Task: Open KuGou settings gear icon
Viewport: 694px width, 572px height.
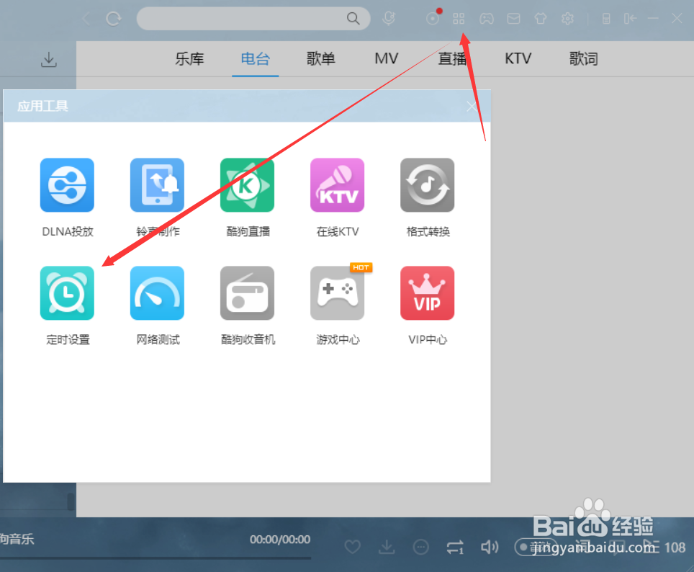Action: tap(567, 19)
